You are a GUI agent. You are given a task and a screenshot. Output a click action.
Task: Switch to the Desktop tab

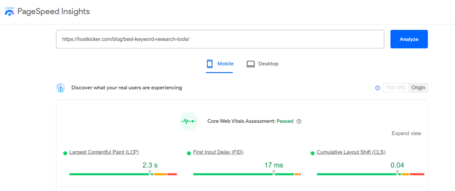point(262,63)
